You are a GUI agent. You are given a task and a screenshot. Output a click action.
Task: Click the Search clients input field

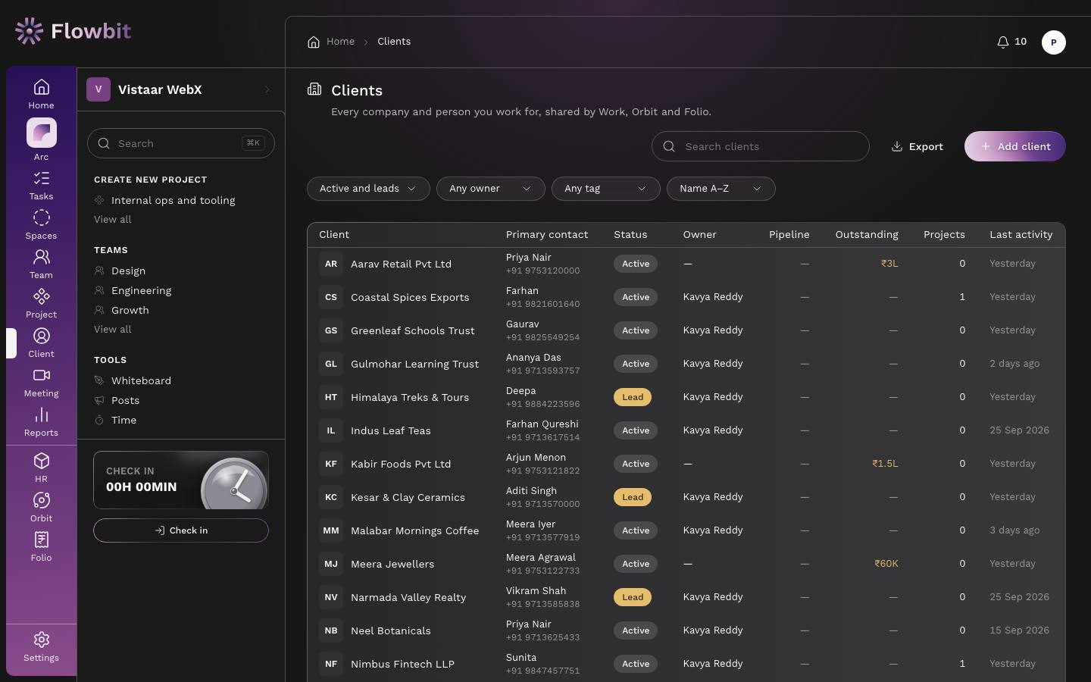tap(761, 146)
